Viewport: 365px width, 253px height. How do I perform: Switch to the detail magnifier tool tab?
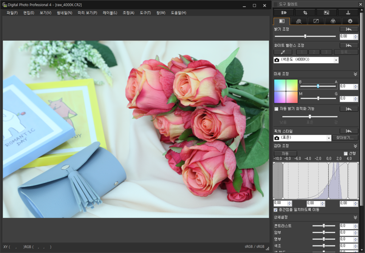[298, 21]
